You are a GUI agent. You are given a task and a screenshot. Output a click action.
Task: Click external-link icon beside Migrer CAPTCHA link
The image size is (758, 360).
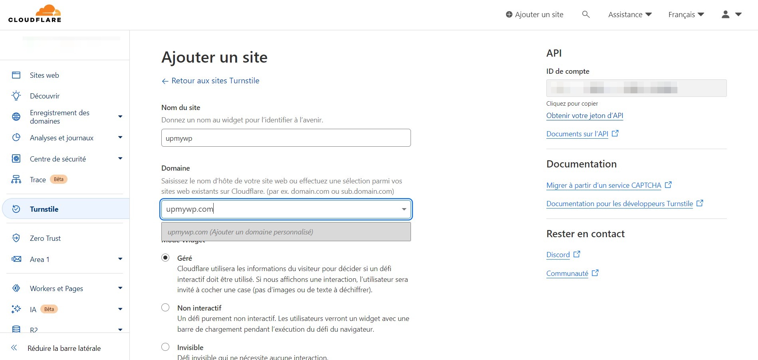coord(668,185)
